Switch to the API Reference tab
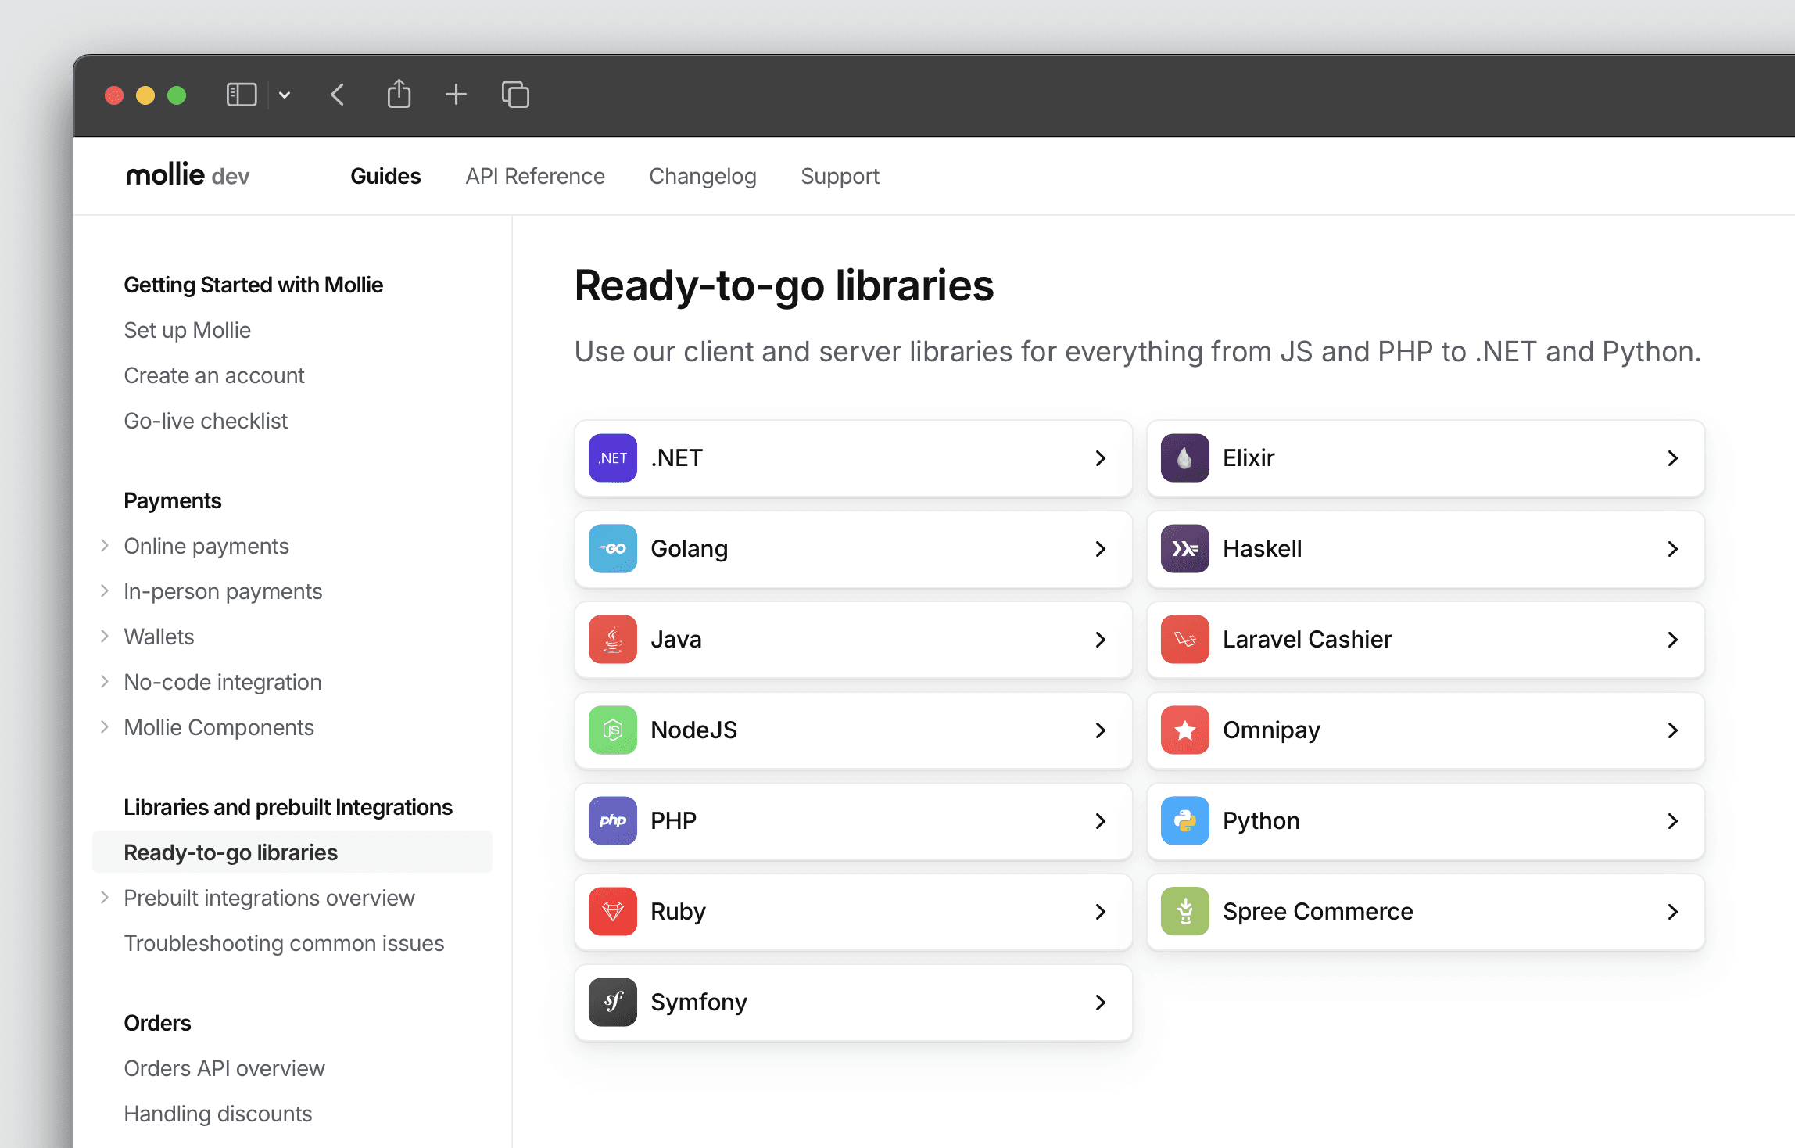The width and height of the screenshot is (1795, 1148). tap(535, 176)
